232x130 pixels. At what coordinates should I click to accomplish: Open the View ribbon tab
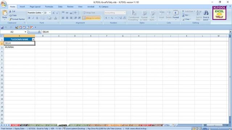pos(80,6)
